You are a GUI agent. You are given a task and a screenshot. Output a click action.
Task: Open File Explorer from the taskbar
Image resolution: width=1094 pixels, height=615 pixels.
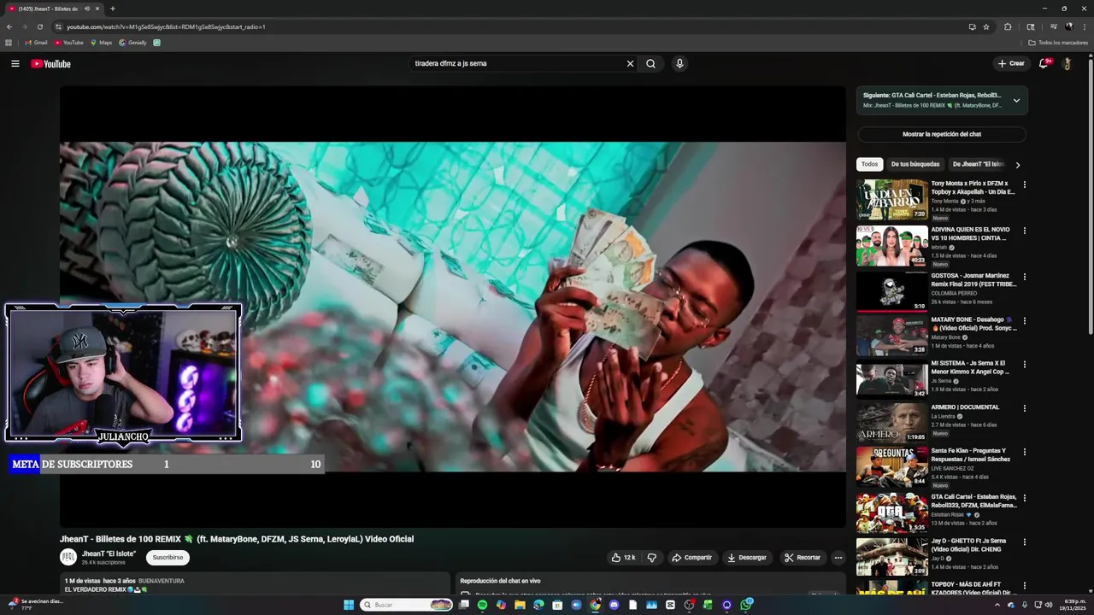pos(520,605)
